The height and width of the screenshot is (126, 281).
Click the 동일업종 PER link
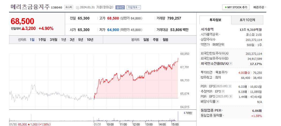coord(211,110)
